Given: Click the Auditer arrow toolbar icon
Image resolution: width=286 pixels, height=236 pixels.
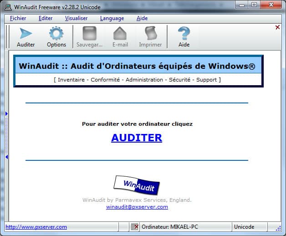Looking at the screenshot, I should click(x=26, y=33).
